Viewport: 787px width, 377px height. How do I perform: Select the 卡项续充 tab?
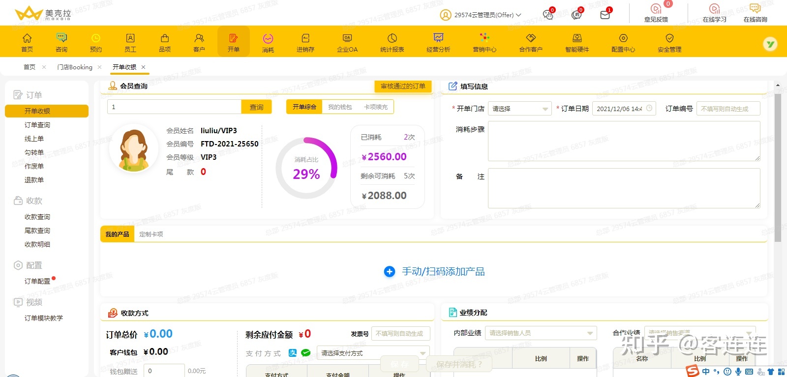[376, 107]
